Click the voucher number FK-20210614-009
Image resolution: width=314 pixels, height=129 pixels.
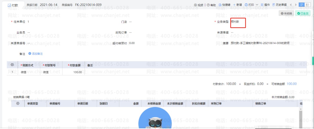(x=88, y=5)
